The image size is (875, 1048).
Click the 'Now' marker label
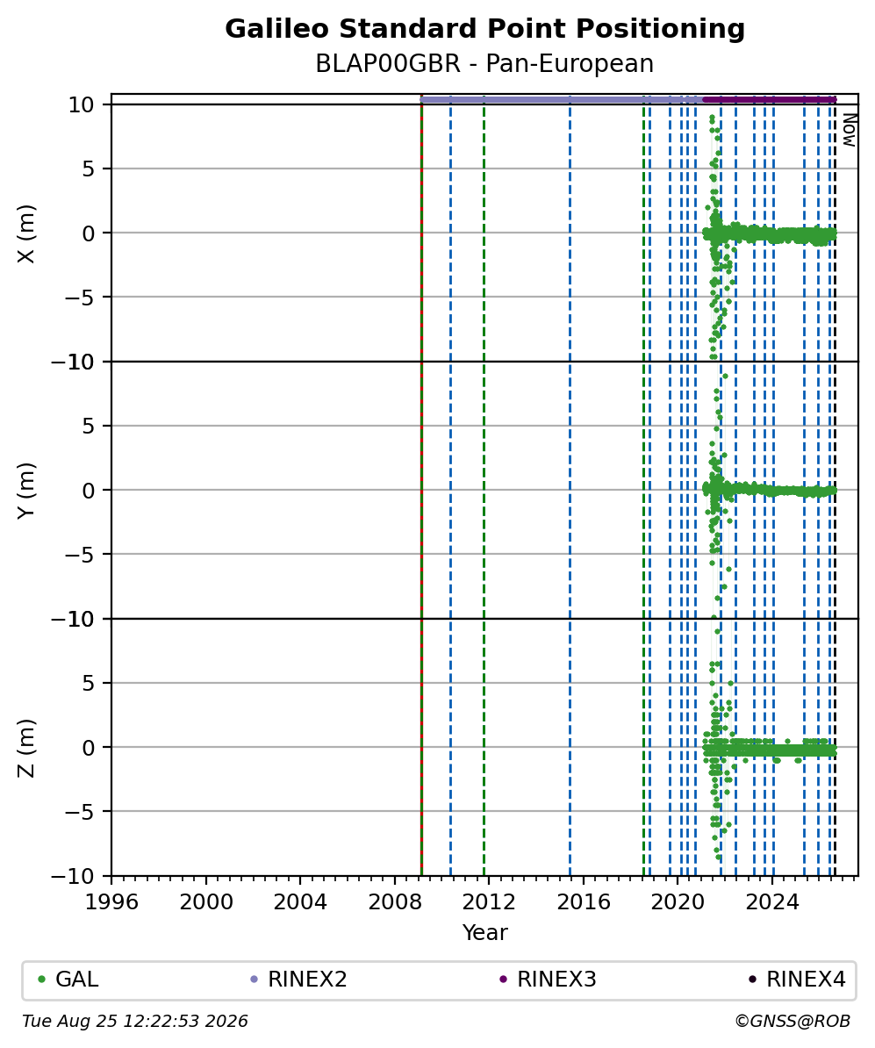(x=849, y=130)
